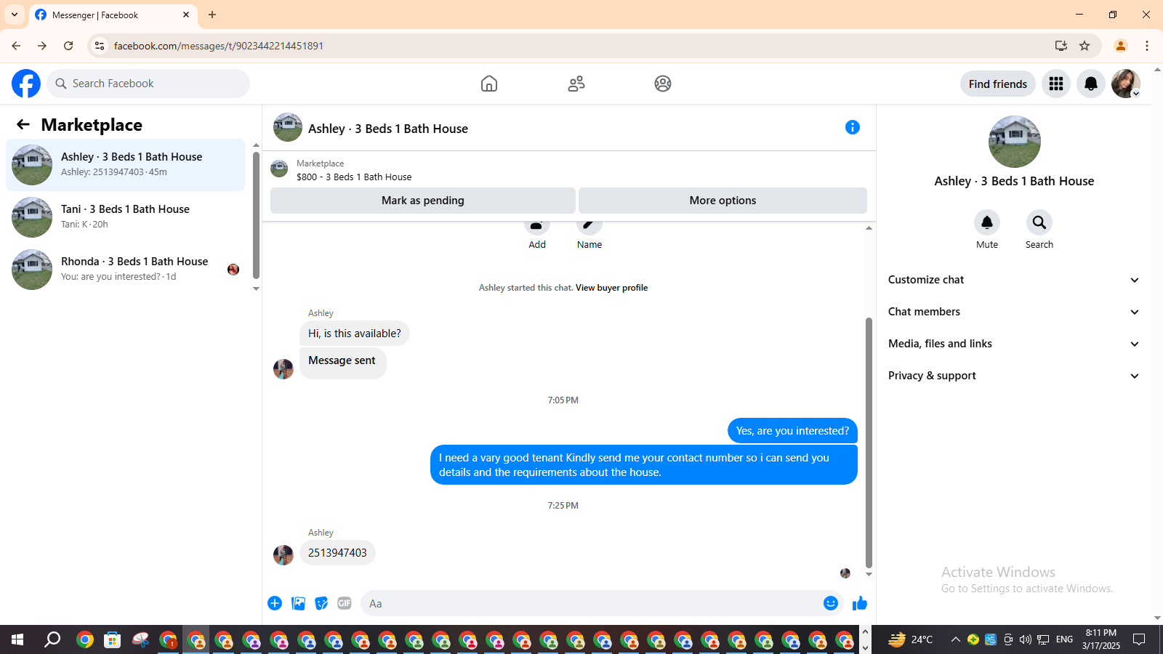
Task: Open Chrome three-dot menu
Action: tap(1147, 46)
